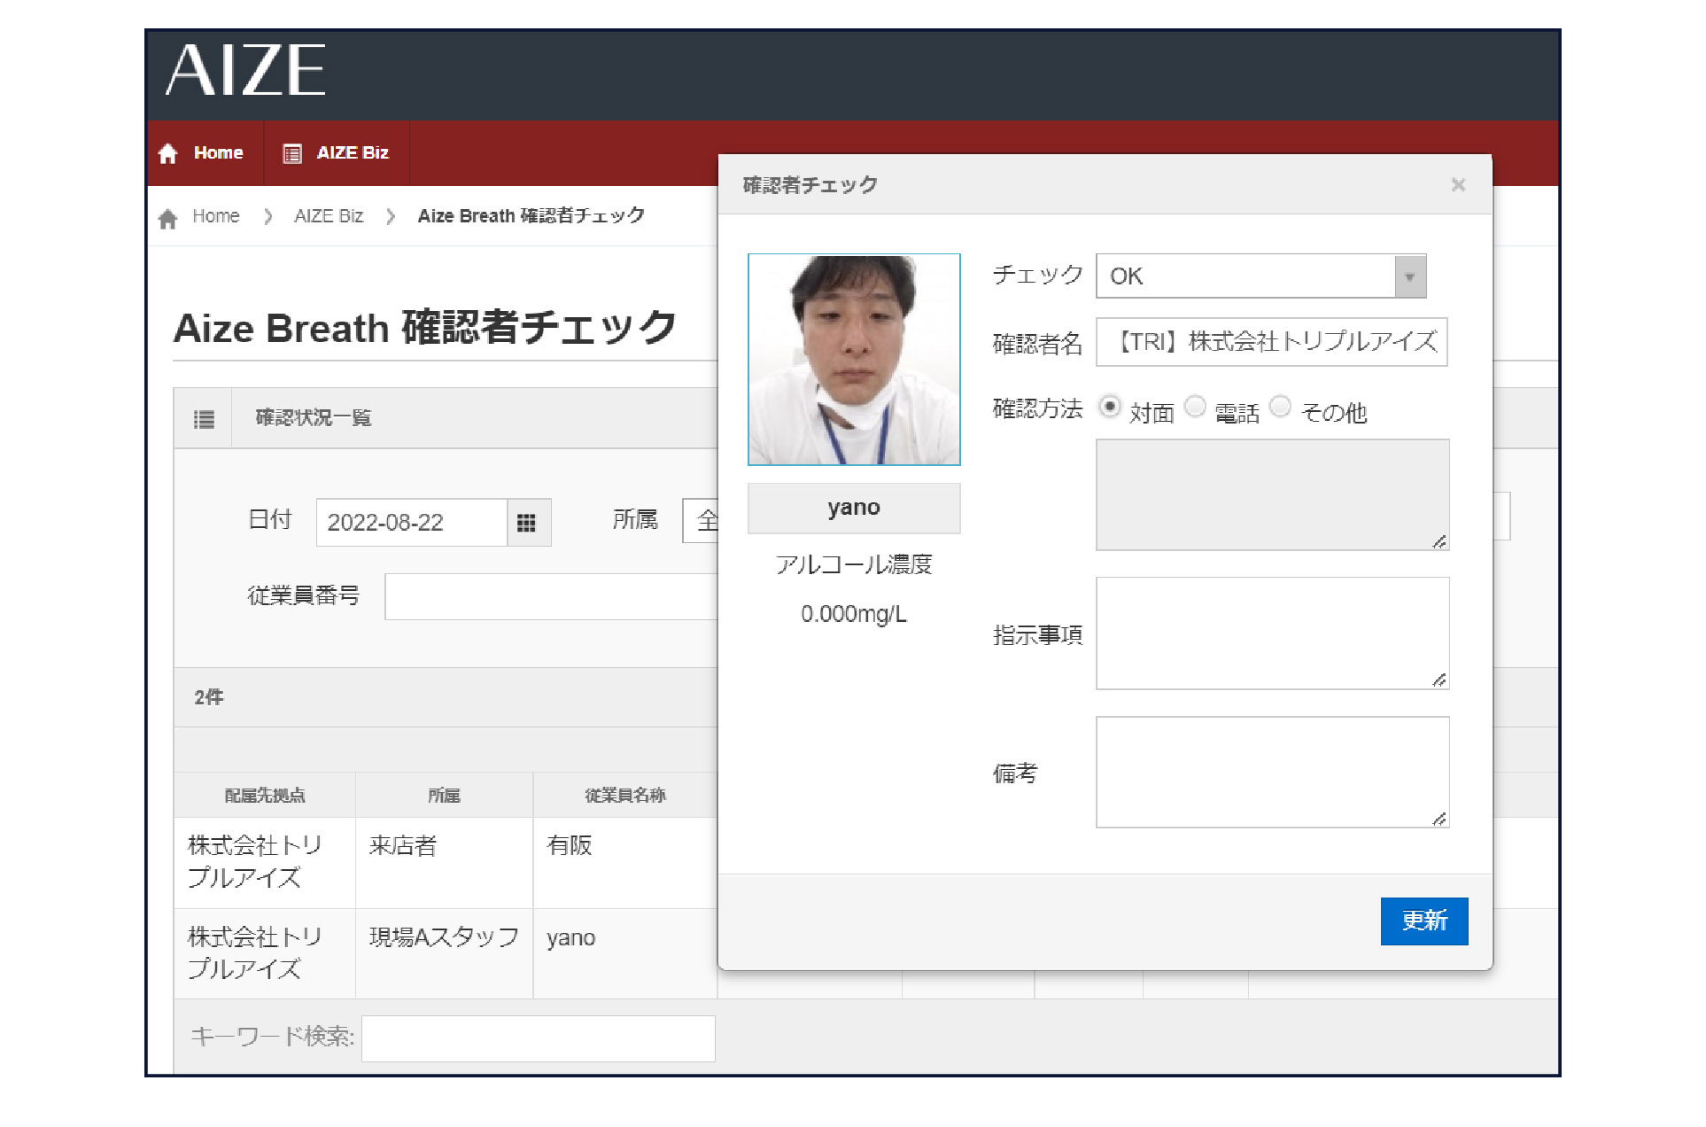This screenshot has height=1127, width=1706.
Task: Click the Home icon in red navbar
Action: [x=168, y=153]
